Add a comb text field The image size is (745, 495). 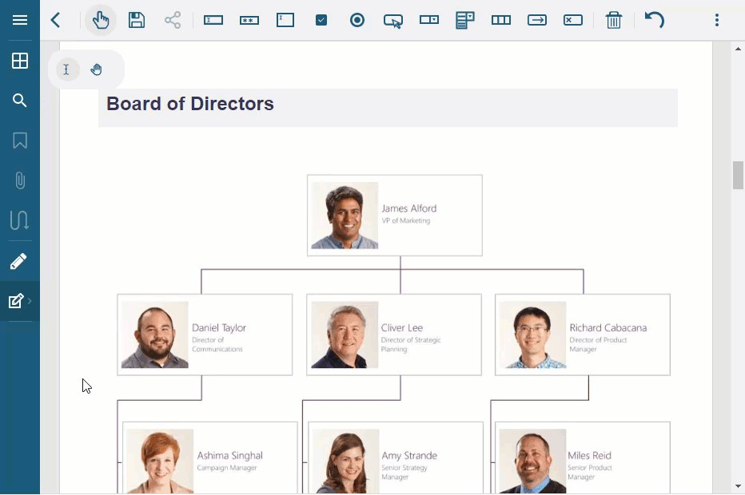500,20
